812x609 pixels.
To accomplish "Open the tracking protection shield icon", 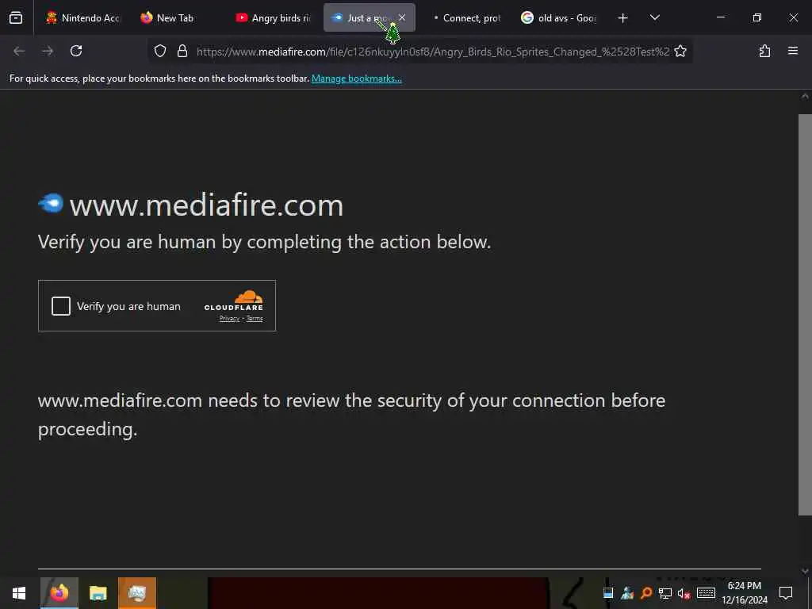I will 160,51.
